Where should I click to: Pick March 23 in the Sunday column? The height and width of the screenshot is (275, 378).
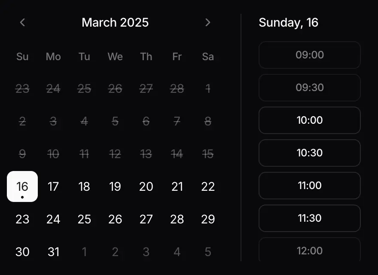(22, 219)
